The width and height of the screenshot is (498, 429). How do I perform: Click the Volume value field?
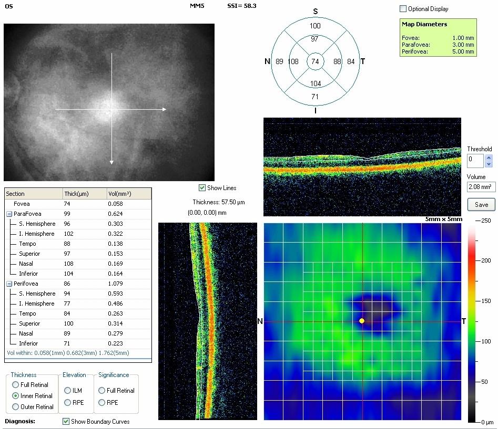[x=481, y=187]
